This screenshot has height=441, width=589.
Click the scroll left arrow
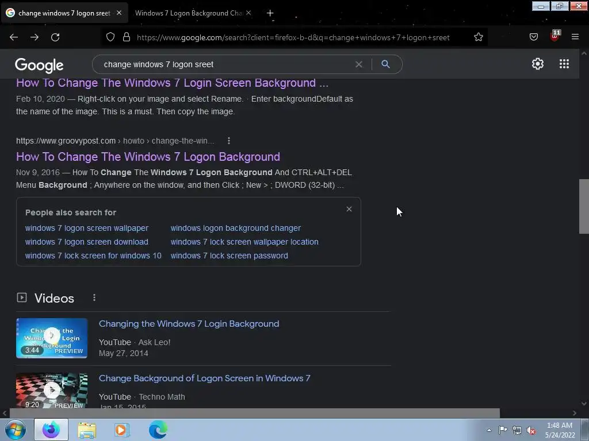(x=5, y=413)
